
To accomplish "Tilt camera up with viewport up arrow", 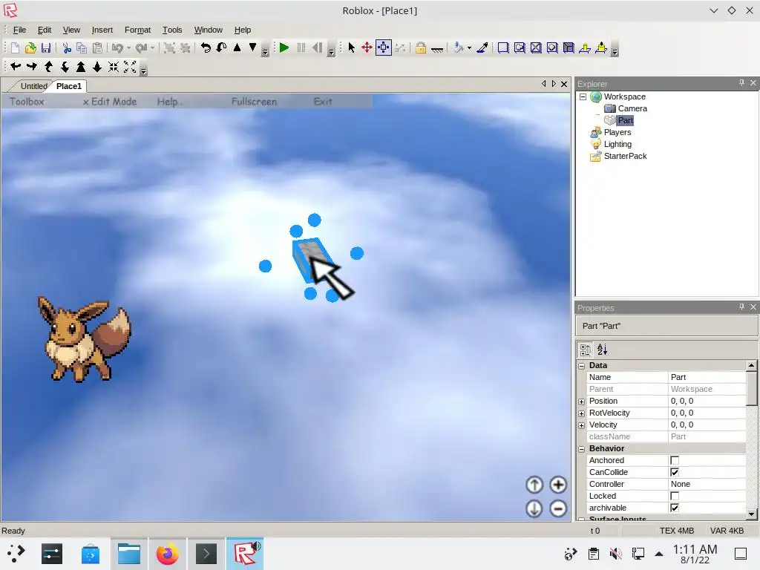I will click(x=534, y=485).
